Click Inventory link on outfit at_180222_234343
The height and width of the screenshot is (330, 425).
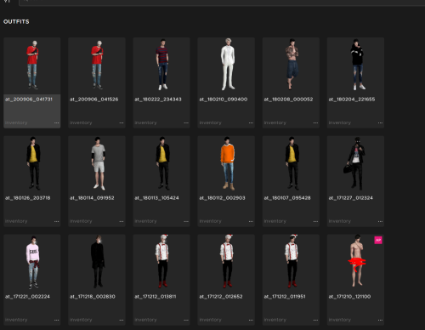click(x=145, y=122)
